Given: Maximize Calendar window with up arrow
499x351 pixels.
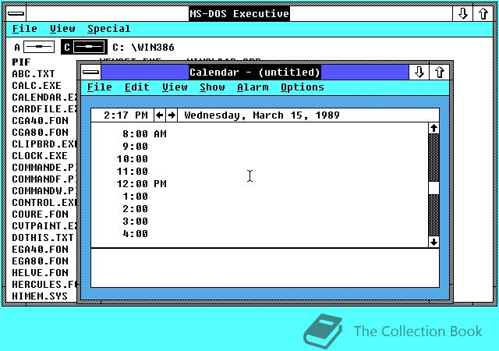Looking at the screenshot, I should [x=440, y=73].
